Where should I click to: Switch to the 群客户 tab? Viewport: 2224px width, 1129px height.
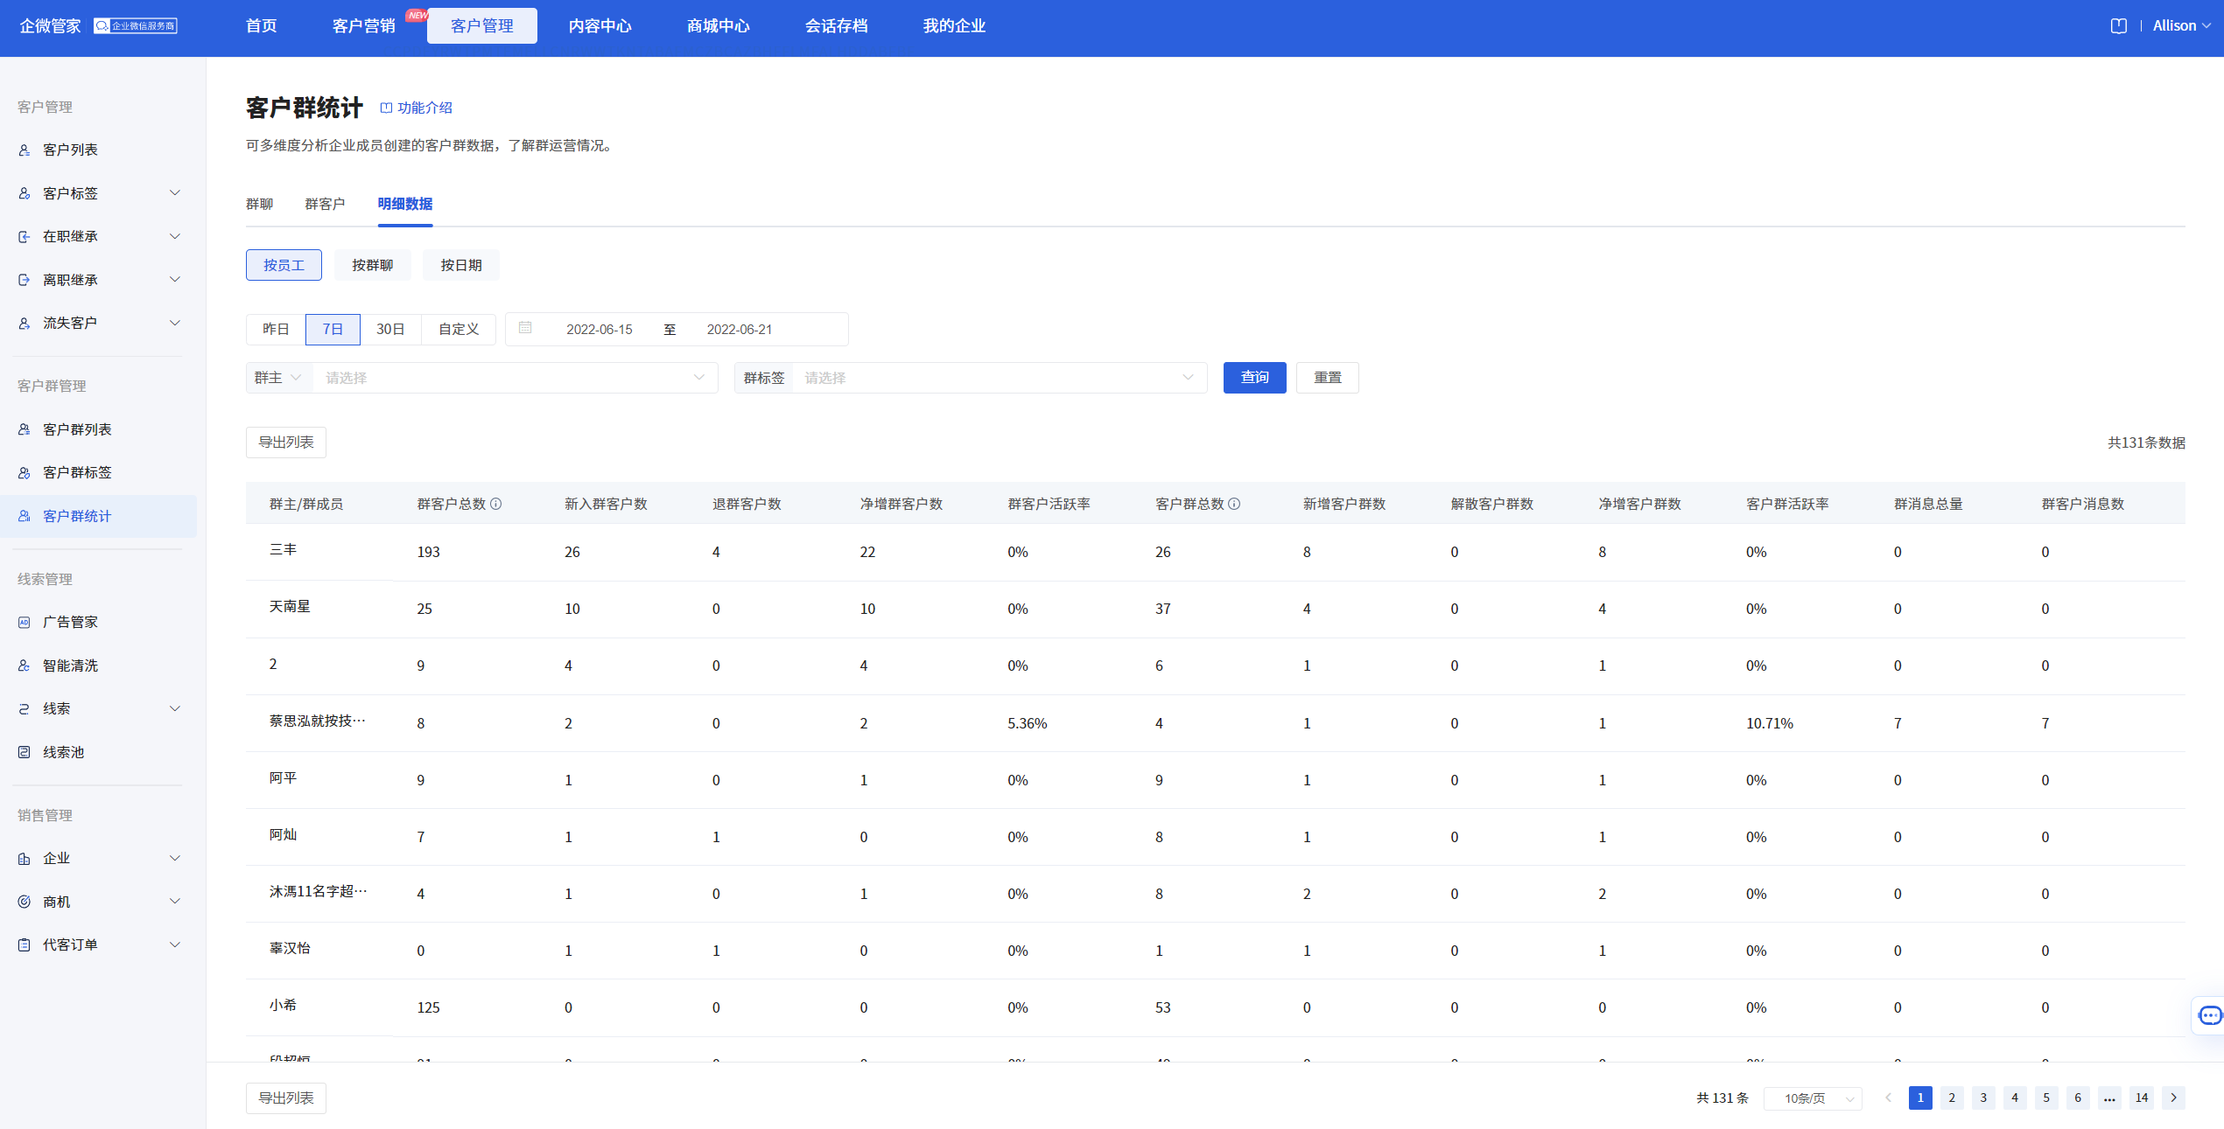pos(325,204)
